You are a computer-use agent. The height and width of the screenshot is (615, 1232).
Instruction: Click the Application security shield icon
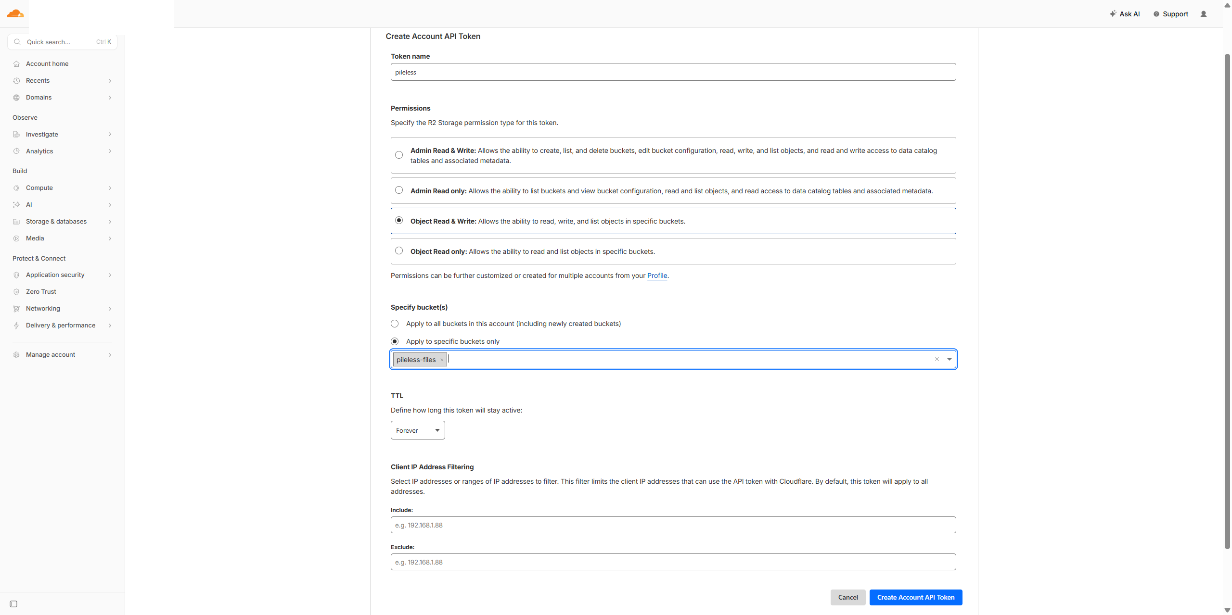tap(16, 275)
